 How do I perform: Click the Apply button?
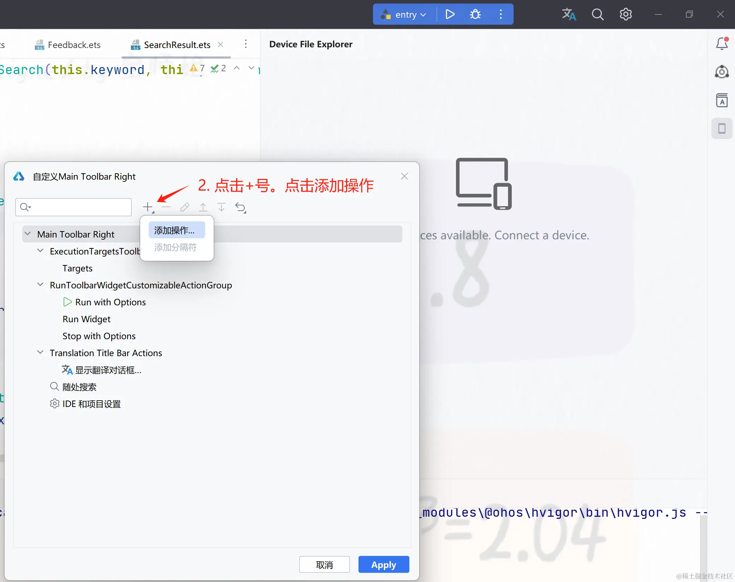pyautogui.click(x=384, y=564)
